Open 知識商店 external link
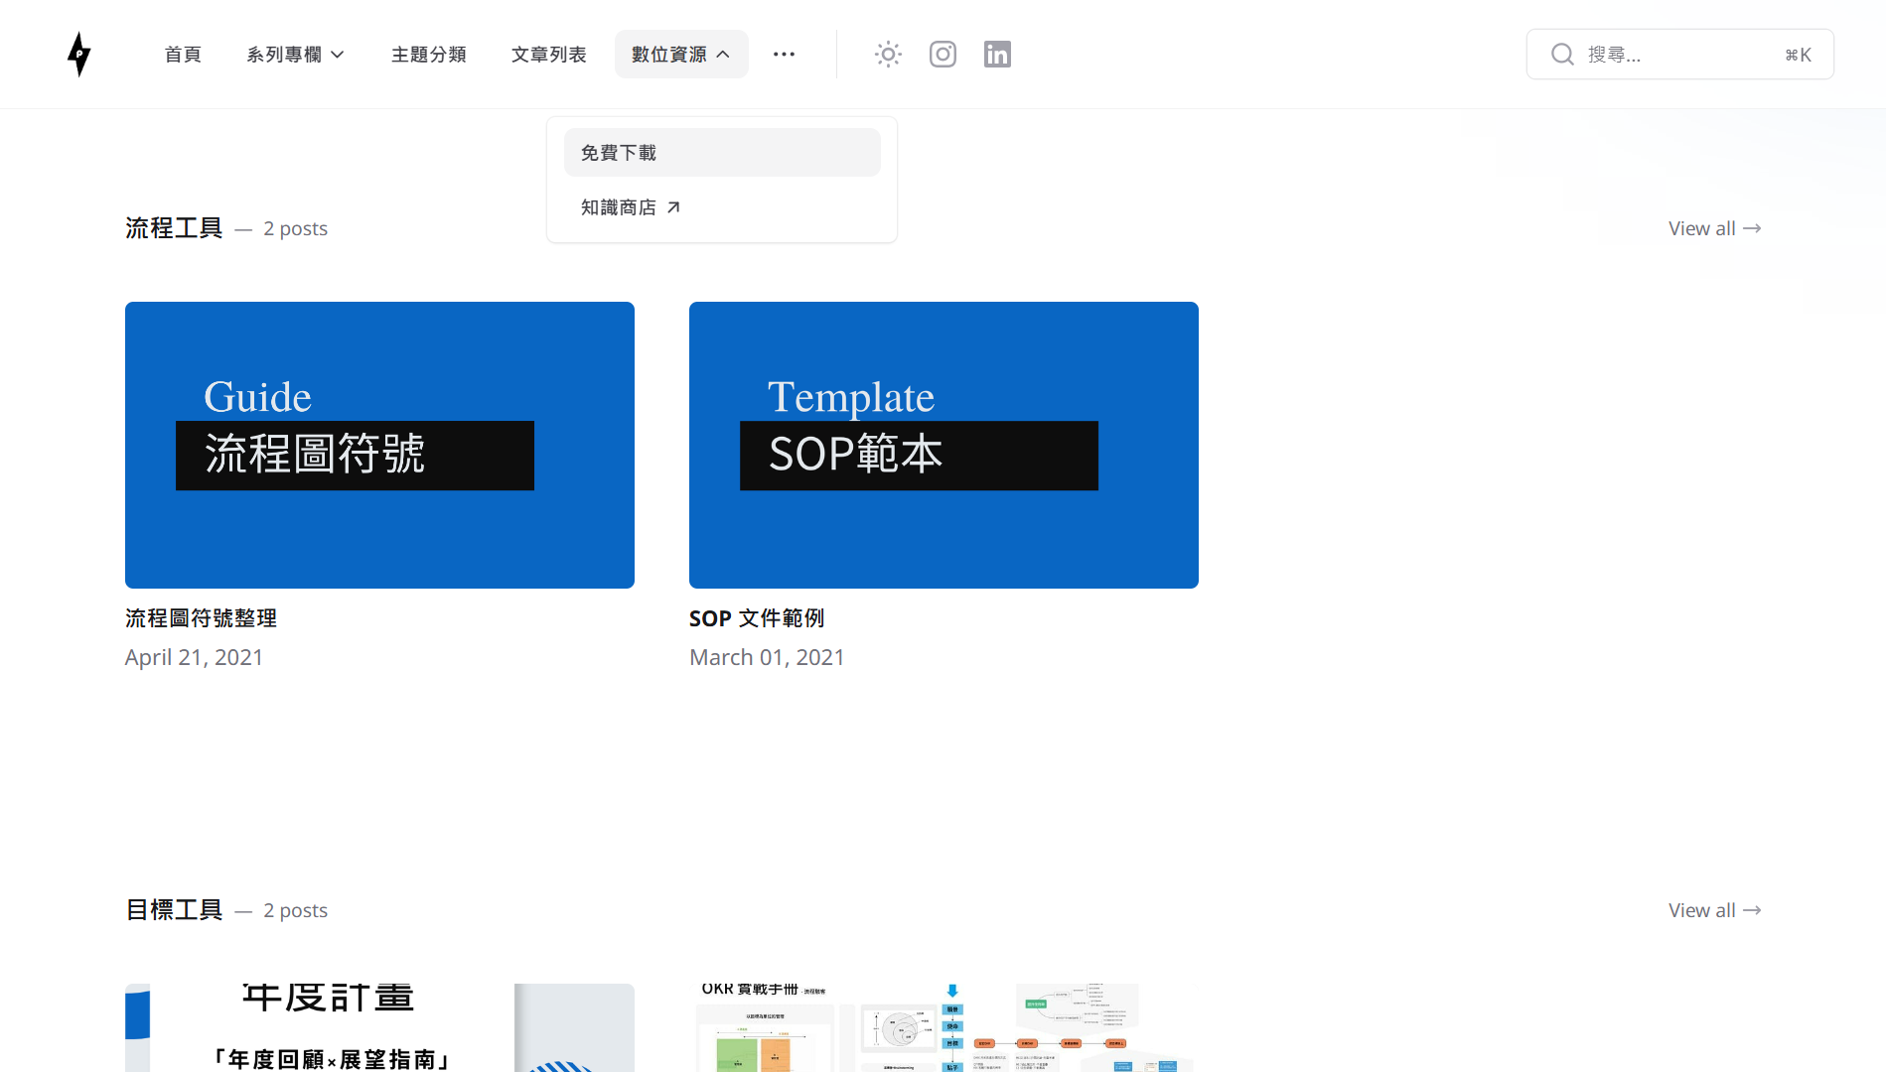1886x1072 pixels. (631, 207)
